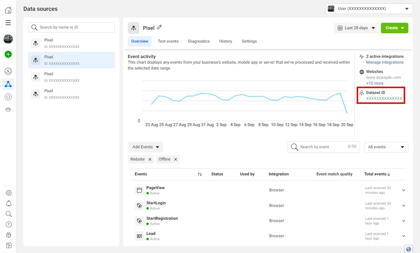This screenshot has width=420, height=253.
Task: Select the first Pixel in the list
Action: click(x=71, y=43)
